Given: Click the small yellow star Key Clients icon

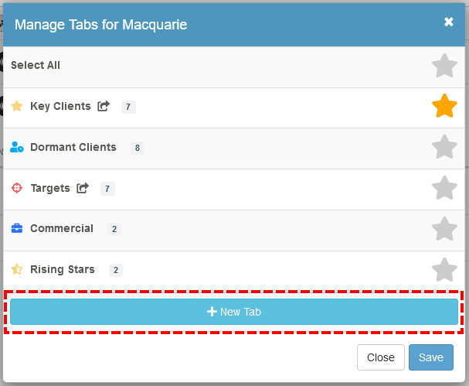Looking at the screenshot, I should pyautogui.click(x=17, y=106).
